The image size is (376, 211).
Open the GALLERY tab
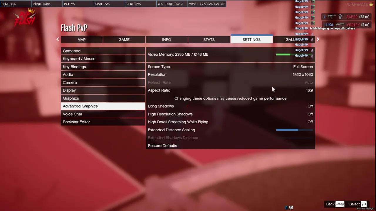click(294, 40)
